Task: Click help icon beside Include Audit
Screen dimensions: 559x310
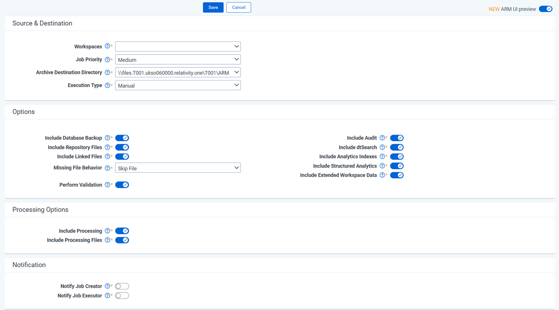Action: click(382, 138)
